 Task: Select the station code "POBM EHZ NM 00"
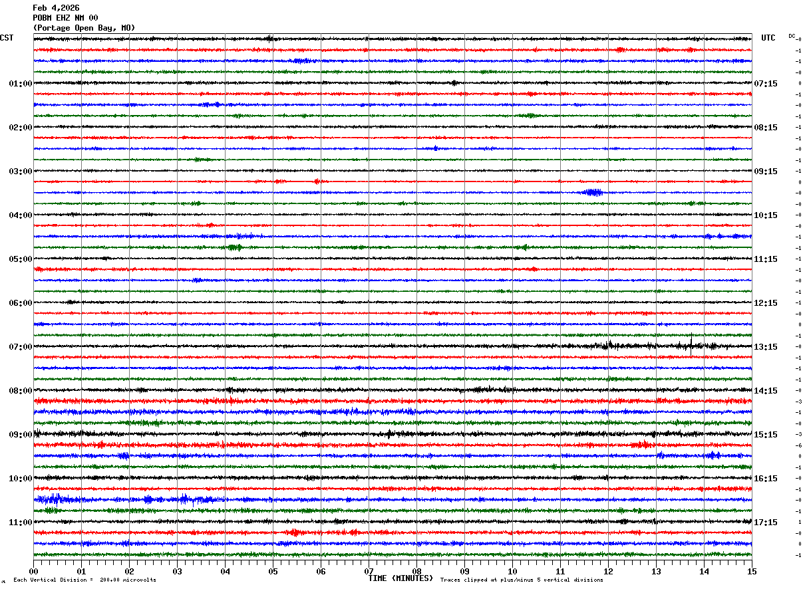pyautogui.click(x=65, y=18)
